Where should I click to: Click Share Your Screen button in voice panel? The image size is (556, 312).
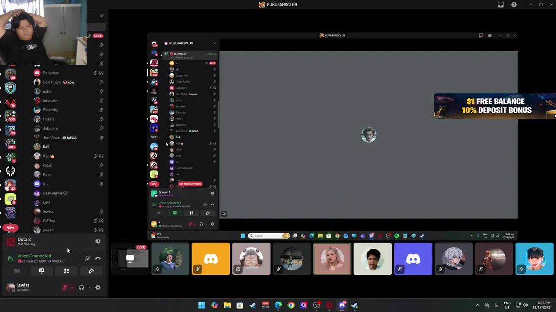(42, 271)
